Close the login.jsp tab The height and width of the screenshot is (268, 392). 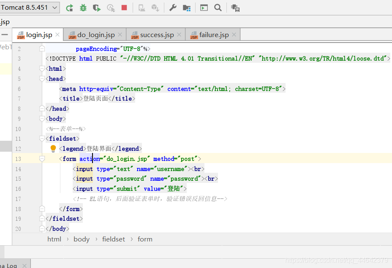pos(57,35)
